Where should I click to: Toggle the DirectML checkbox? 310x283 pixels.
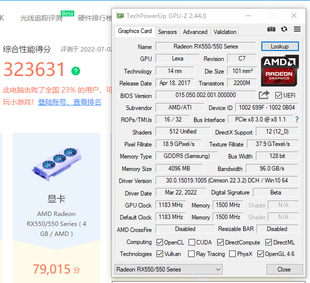pyautogui.click(x=268, y=242)
